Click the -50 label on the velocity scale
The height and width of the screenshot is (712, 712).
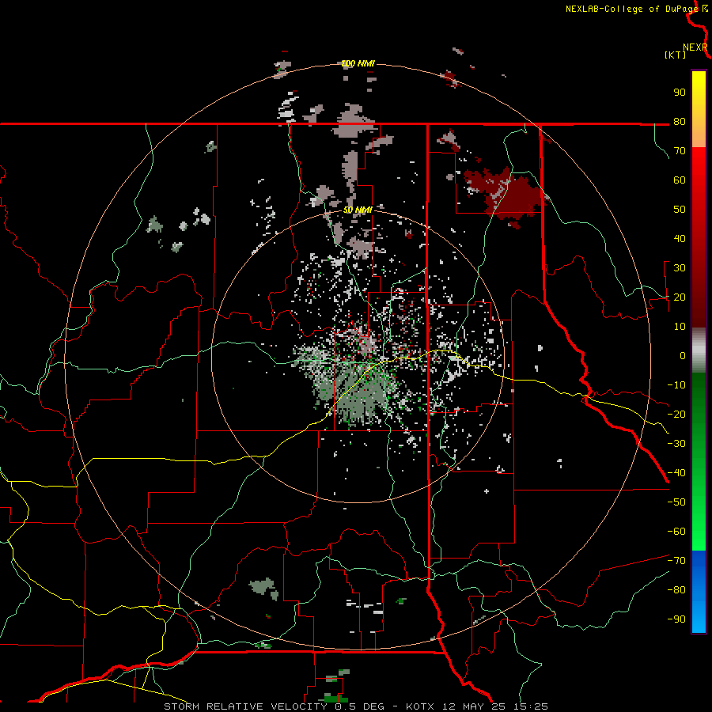pyautogui.click(x=676, y=502)
